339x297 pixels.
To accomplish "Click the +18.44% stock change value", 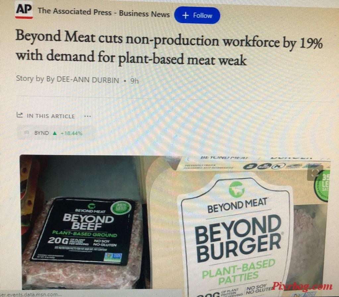I will click(x=71, y=133).
